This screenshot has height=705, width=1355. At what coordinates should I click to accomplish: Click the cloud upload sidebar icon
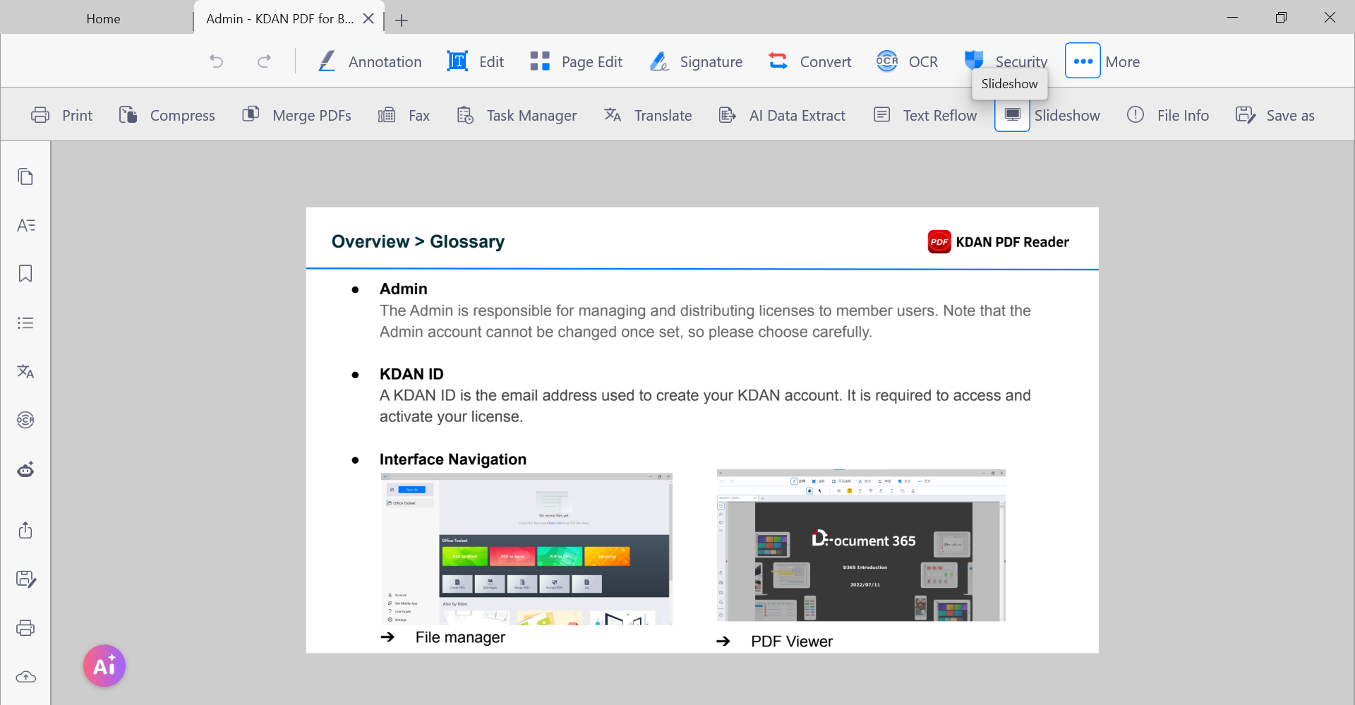[x=25, y=677]
